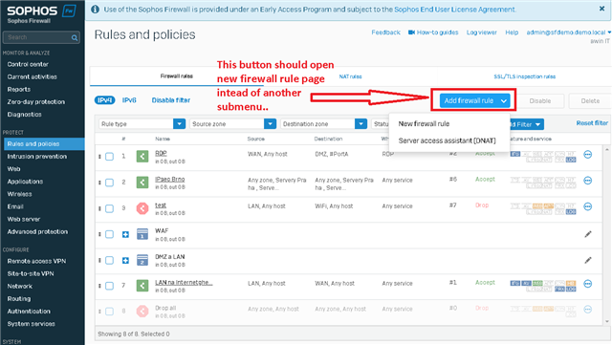This screenshot has width=612, height=345.
Task: Tick checkbox for LAN na Internet rule
Action: click(110, 286)
